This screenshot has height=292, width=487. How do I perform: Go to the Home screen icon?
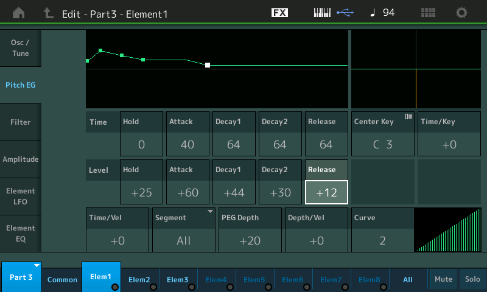tap(19, 13)
